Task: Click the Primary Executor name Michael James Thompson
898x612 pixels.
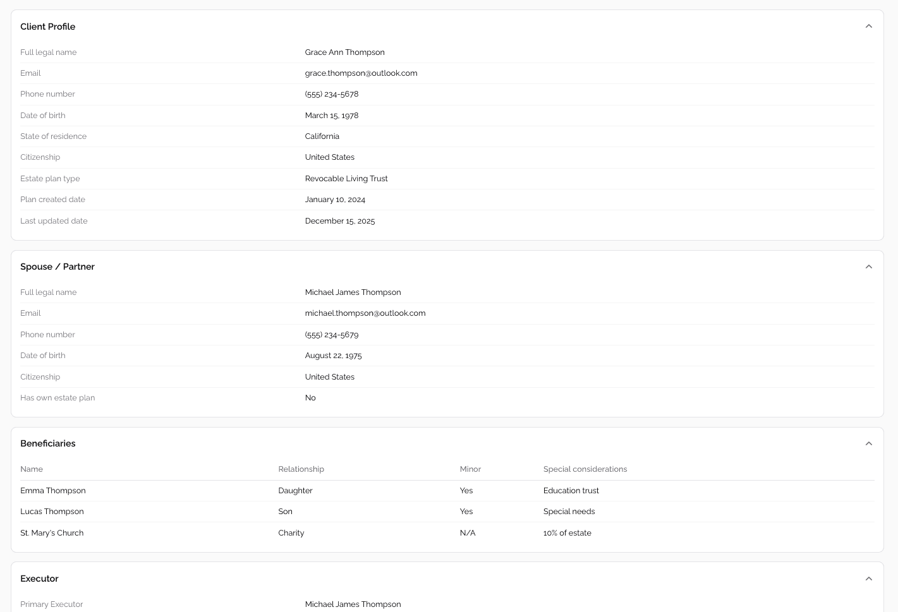Action: (x=353, y=604)
